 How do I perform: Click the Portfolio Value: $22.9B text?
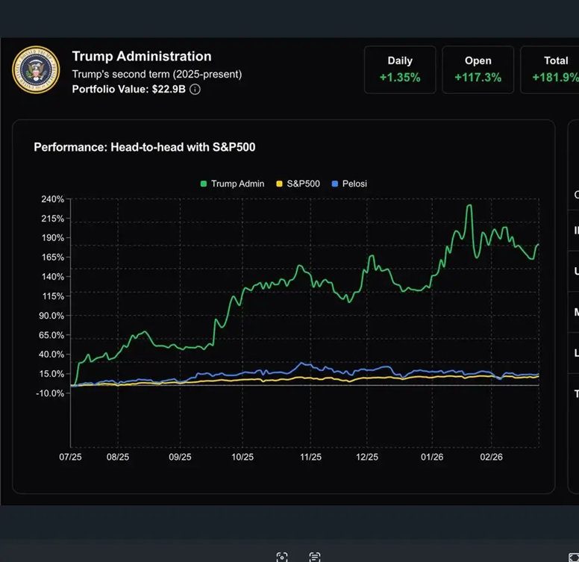[128, 90]
